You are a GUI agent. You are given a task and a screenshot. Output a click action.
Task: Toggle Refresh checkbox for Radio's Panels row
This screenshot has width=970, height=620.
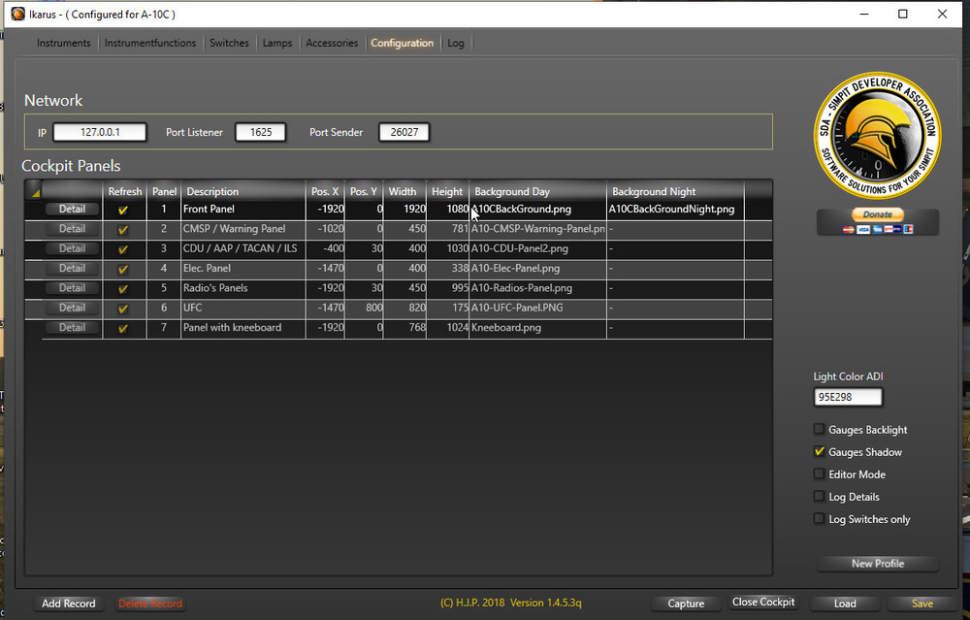tap(123, 289)
